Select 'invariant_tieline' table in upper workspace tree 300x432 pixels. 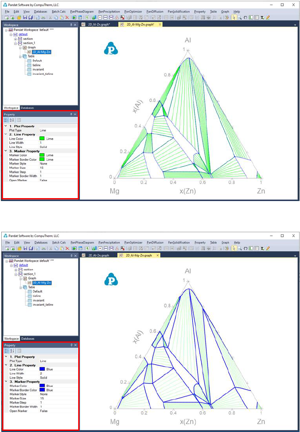42,74
